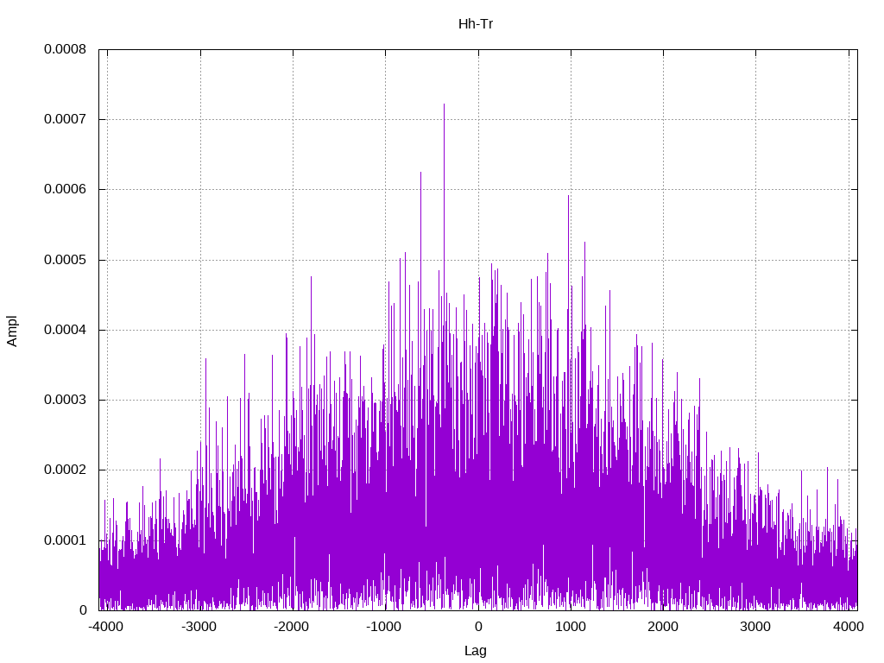
Task: Click the x-axis tick label -3000
Action: (x=199, y=627)
